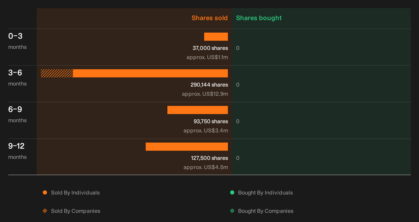Click the striped Bought By Companies legend icon
The height and width of the screenshot is (222, 419).
(x=232, y=211)
